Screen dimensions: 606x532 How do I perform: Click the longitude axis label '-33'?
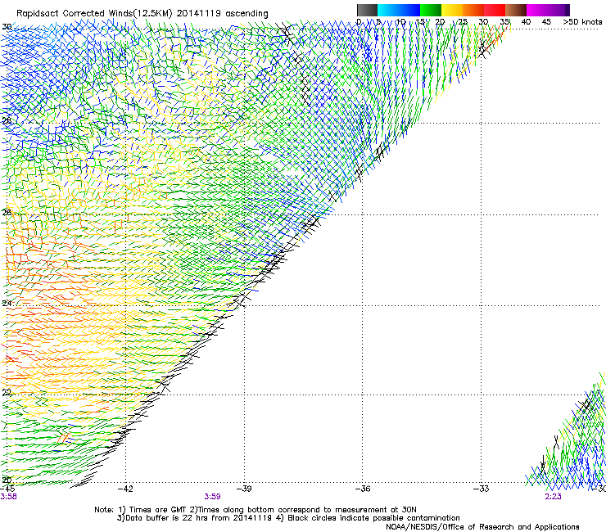tap(482, 489)
